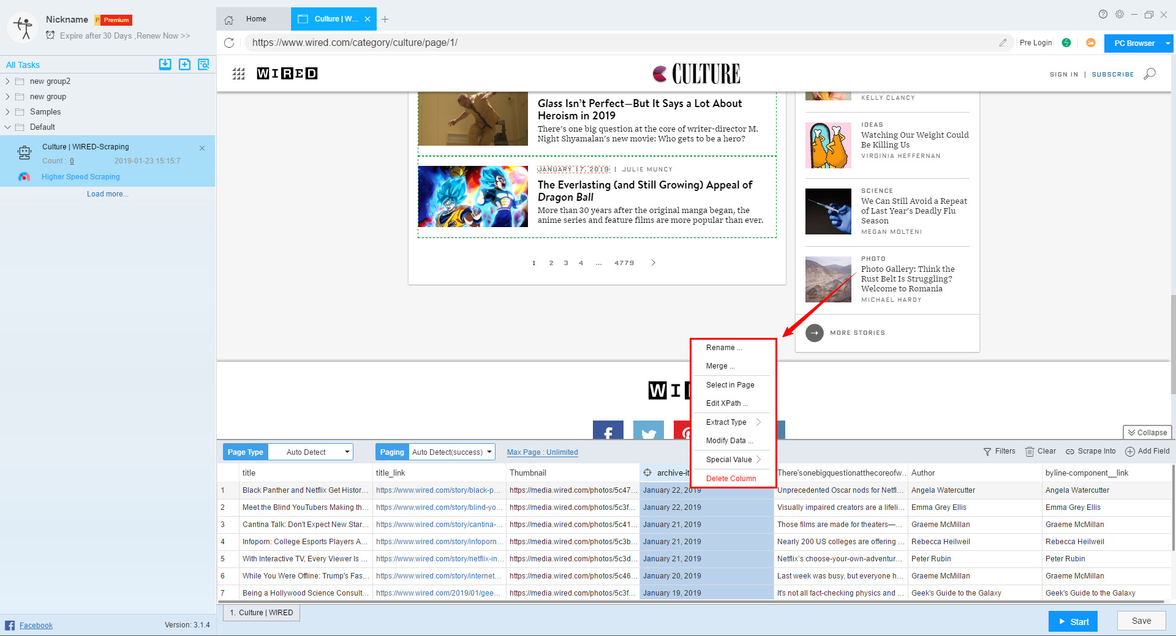Click the Facebook link in status bar

click(x=36, y=626)
